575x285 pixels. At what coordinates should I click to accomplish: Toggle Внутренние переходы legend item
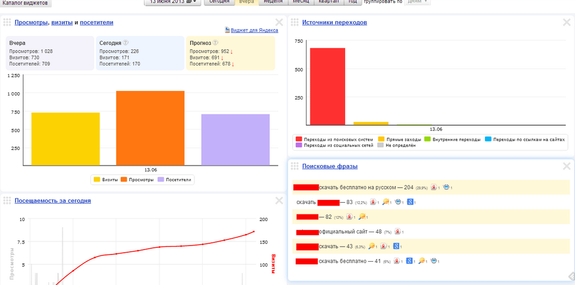pos(452,139)
